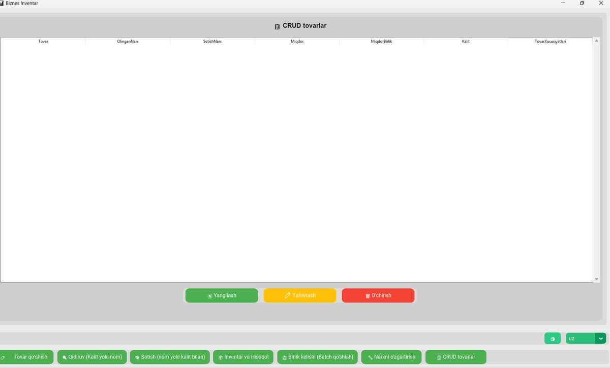Click the Kalit column header
This screenshot has height=368, width=610.
(466, 41)
